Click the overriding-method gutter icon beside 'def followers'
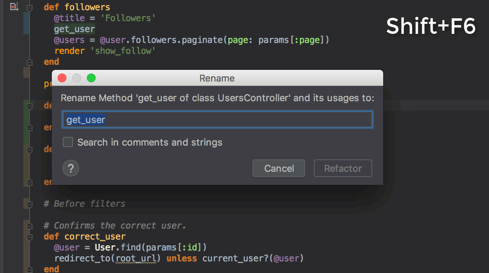Image resolution: width=489 pixels, height=273 pixels. 14,7
